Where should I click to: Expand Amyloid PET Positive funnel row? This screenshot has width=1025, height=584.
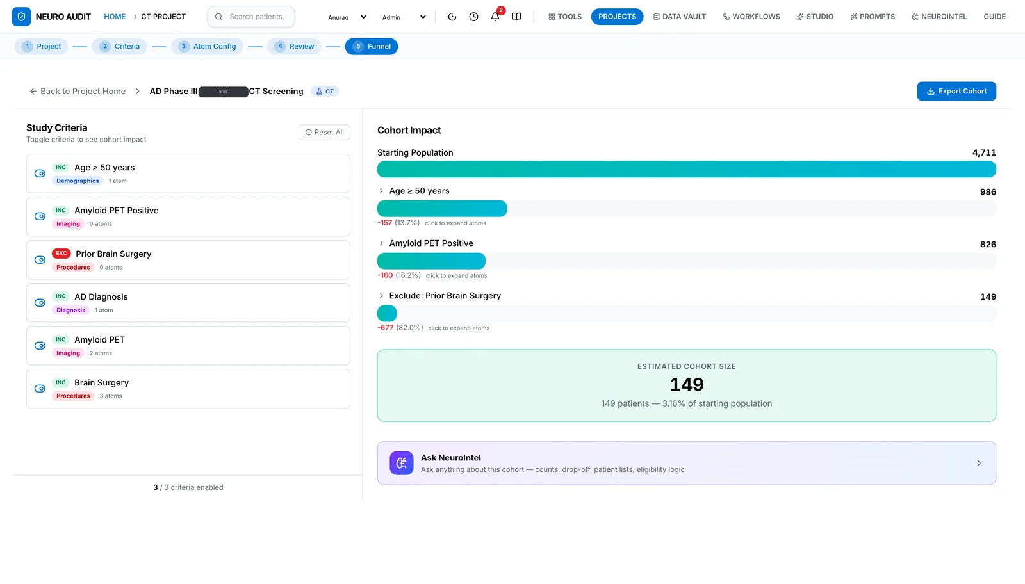click(x=381, y=243)
